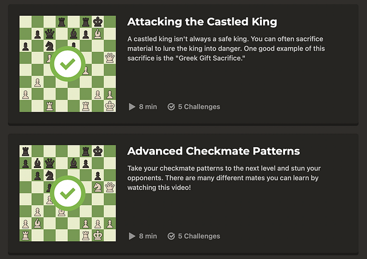Open the Advanced Checkmate Patterns lesson title

213,151
